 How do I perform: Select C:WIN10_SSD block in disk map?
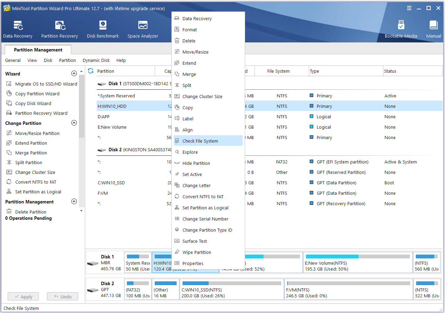point(232,289)
